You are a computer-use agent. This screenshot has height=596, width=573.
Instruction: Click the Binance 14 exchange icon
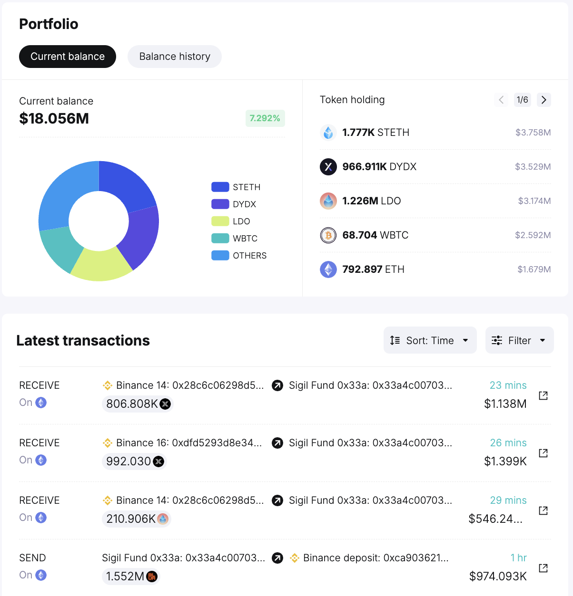tap(108, 385)
